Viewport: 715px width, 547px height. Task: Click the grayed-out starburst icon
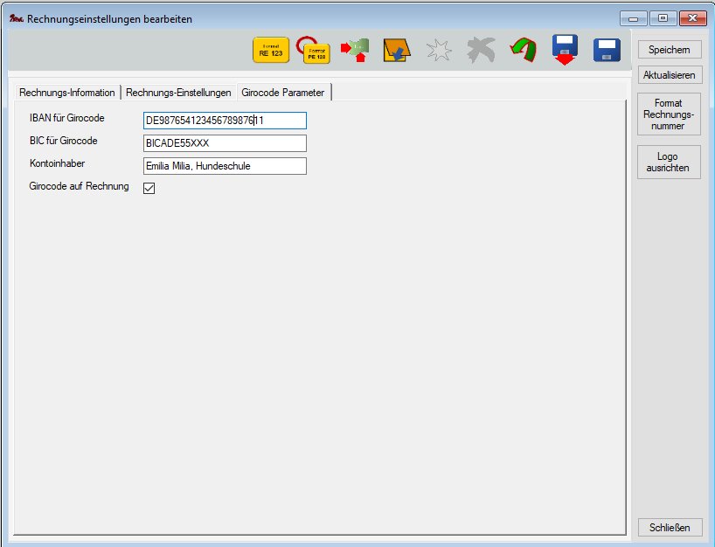tap(439, 51)
